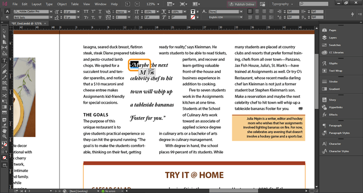
Task: Select the Selection tool arrow
Action: 4,31
